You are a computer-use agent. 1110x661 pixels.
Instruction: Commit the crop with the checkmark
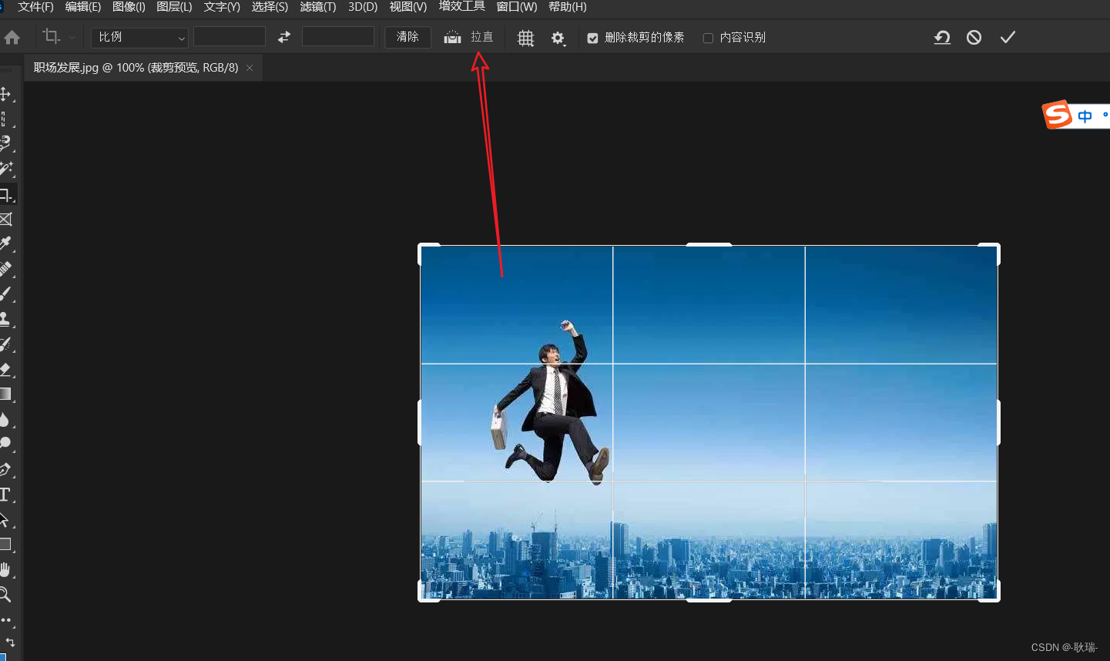[1008, 37]
